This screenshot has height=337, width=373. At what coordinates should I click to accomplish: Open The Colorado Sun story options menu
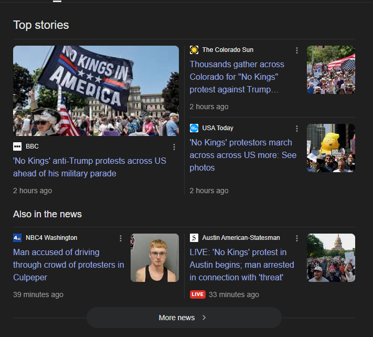pyautogui.click(x=296, y=50)
